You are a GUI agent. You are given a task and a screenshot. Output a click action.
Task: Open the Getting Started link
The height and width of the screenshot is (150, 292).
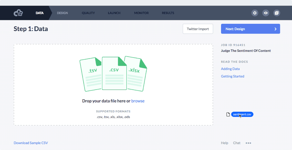(233, 76)
